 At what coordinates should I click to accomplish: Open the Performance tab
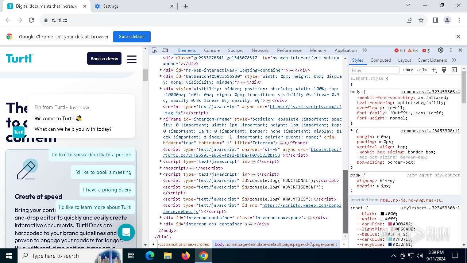pos(289,50)
